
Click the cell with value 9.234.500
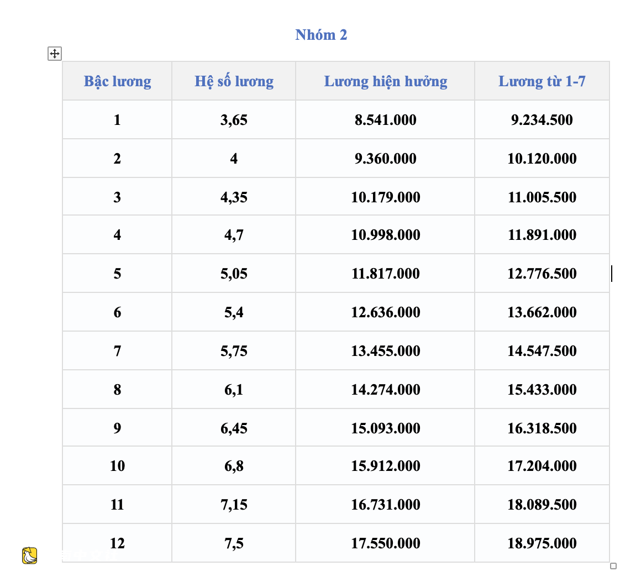pyautogui.click(x=542, y=120)
